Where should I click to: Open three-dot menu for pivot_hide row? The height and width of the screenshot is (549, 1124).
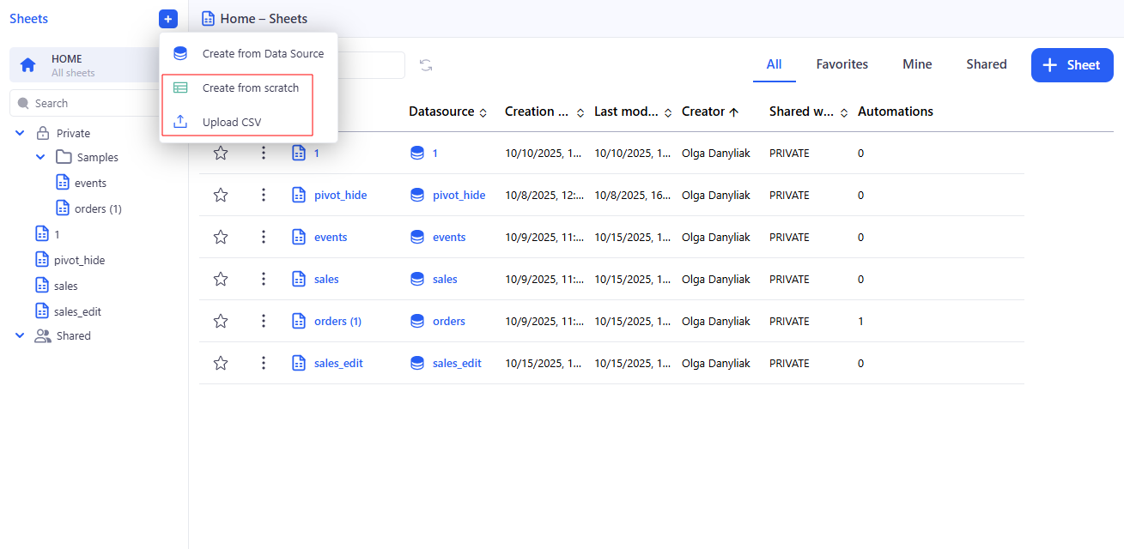264,195
